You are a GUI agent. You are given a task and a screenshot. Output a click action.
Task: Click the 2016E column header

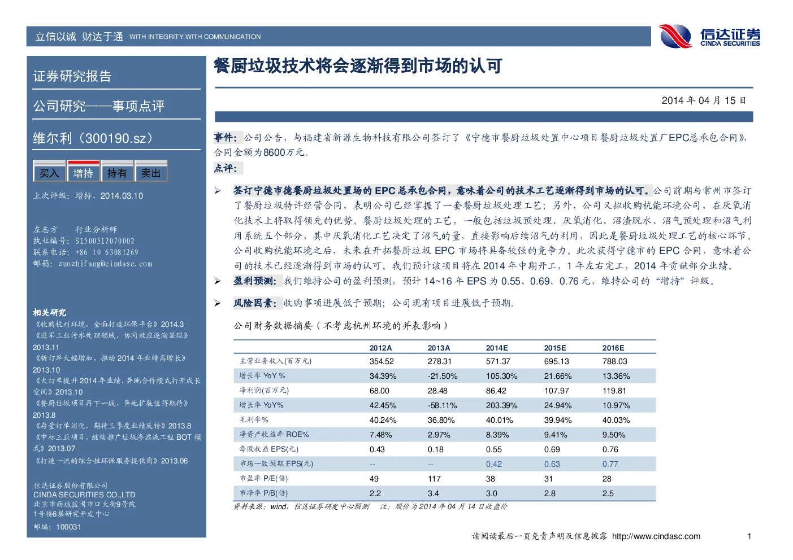click(613, 348)
